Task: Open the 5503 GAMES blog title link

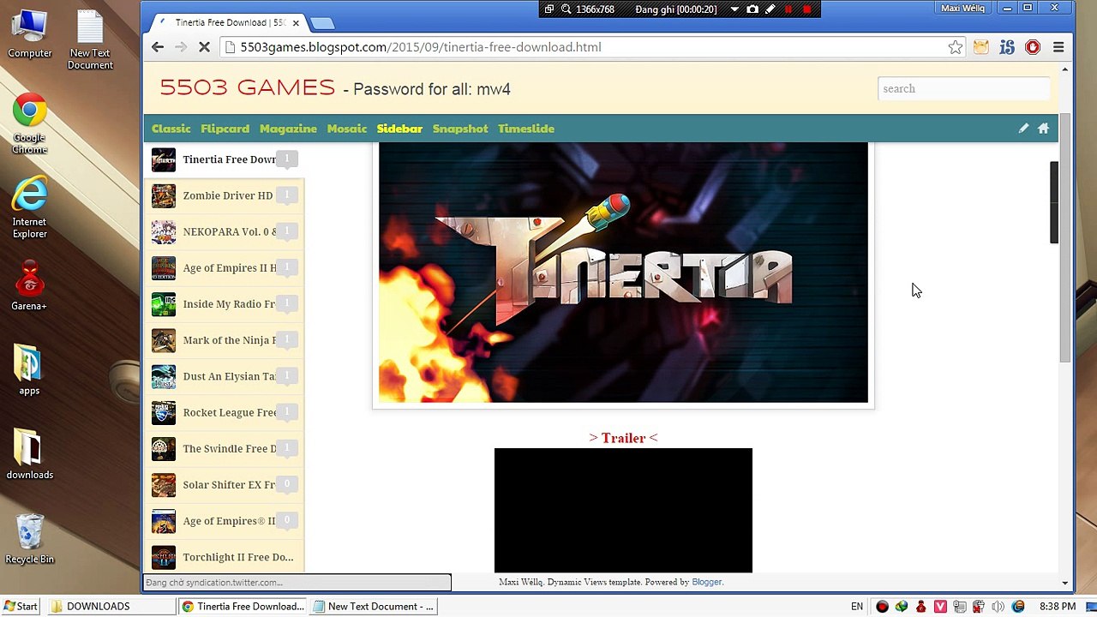Action: (247, 87)
